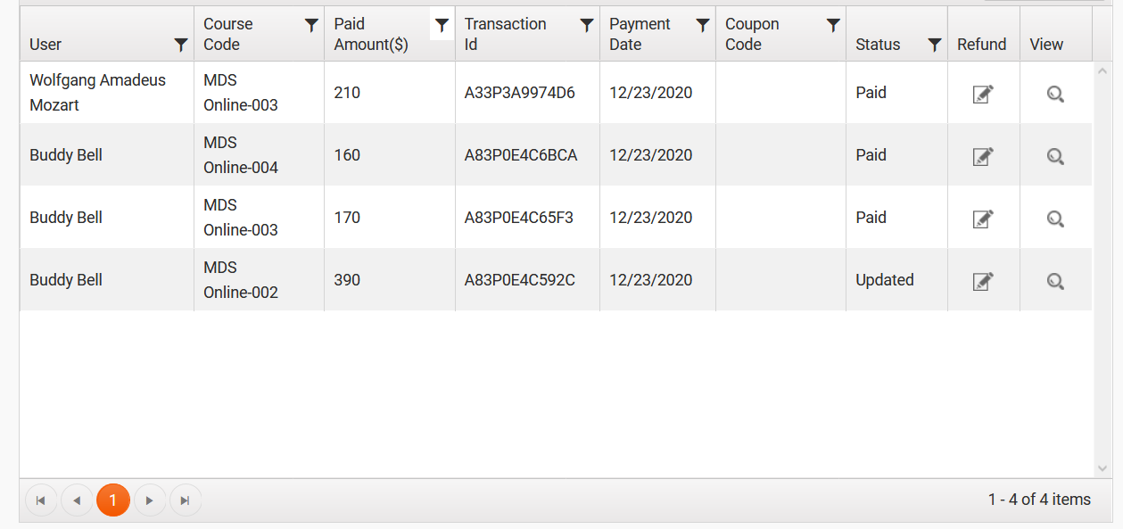View details of transaction A33P3A9974D6
This screenshot has width=1123, height=529.
click(1055, 94)
